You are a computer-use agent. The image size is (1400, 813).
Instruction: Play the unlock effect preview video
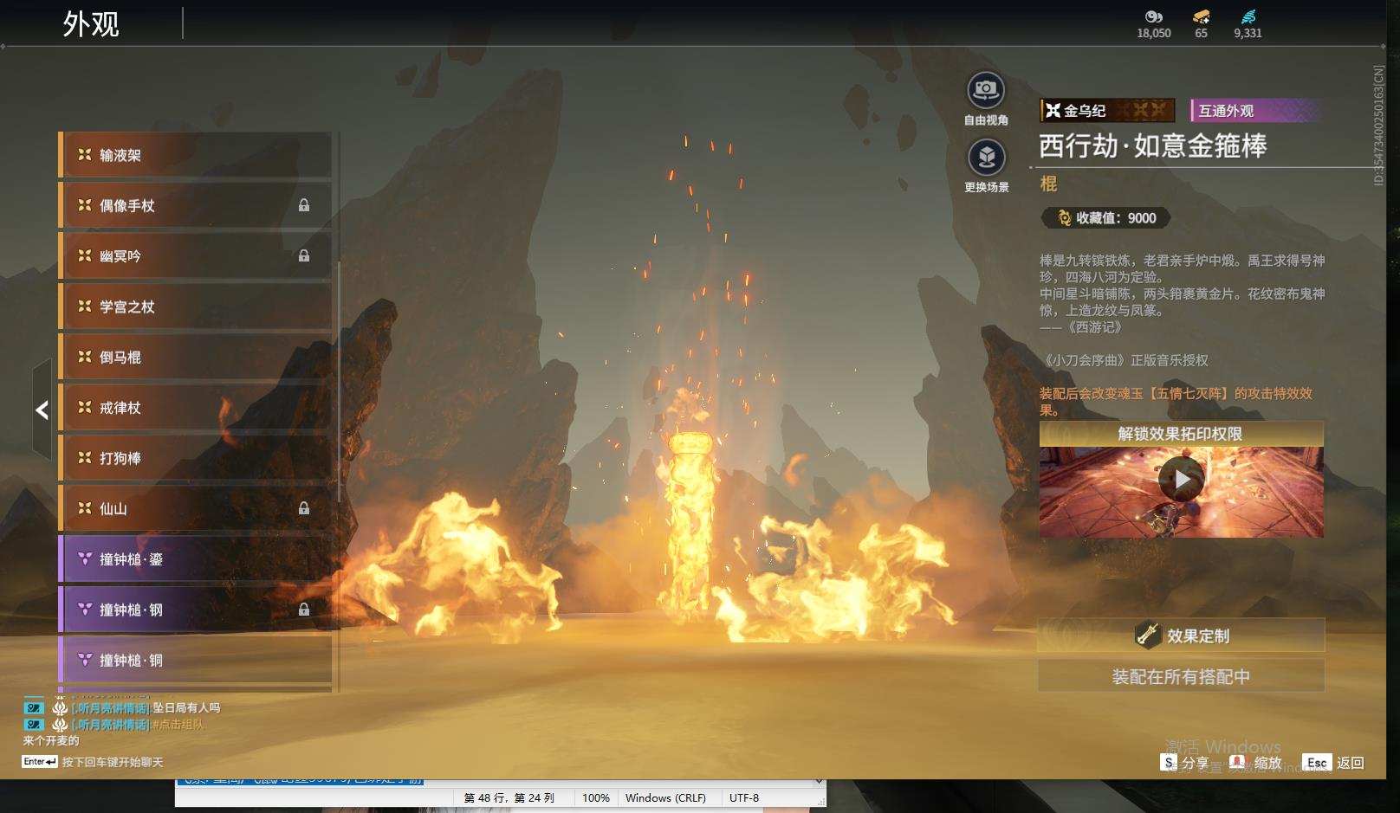1182,479
